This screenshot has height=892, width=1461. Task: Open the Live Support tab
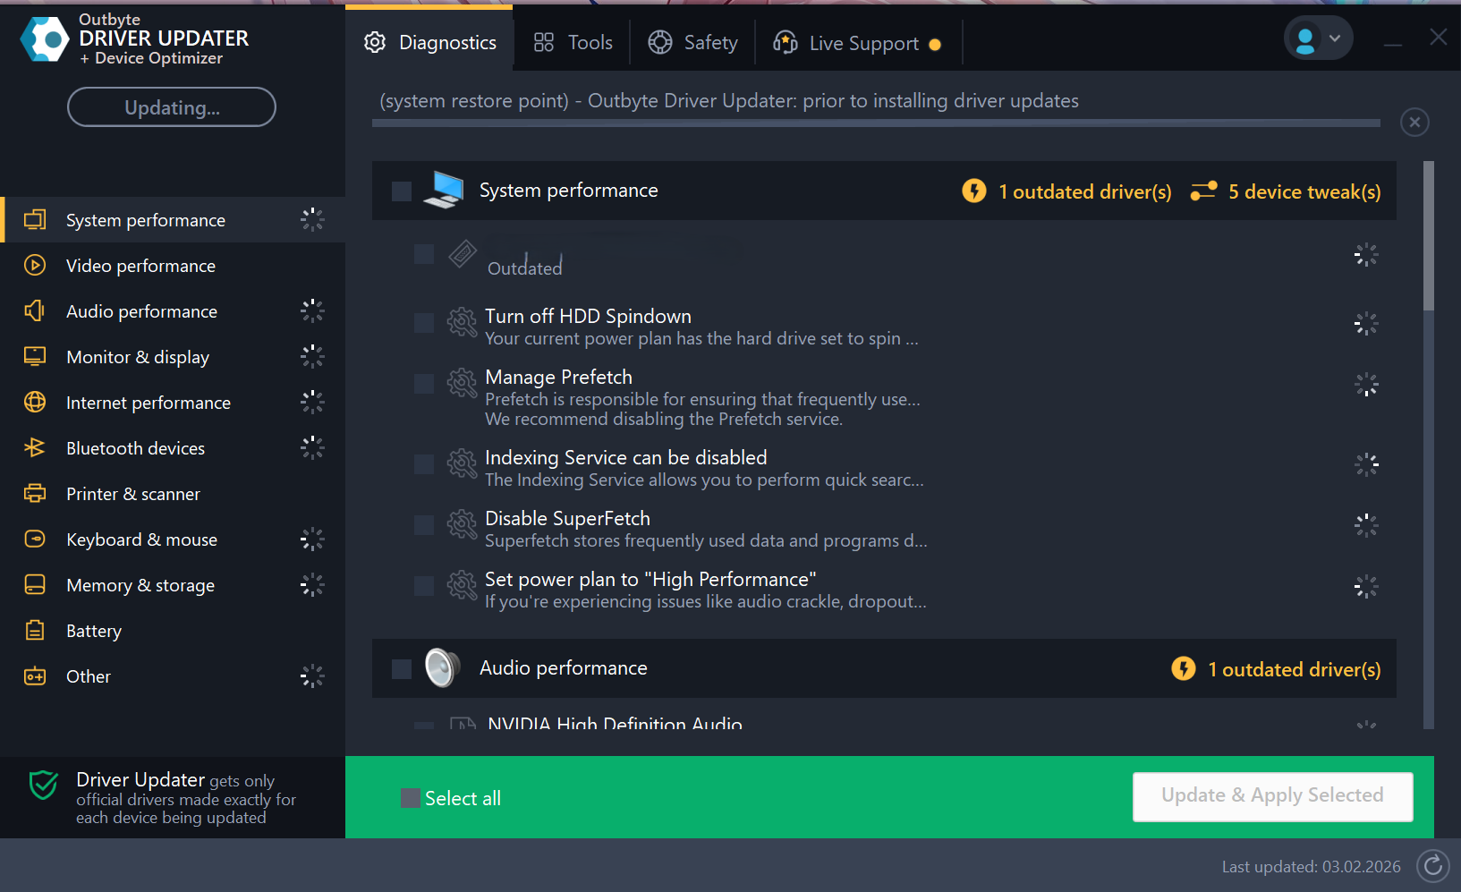click(x=857, y=43)
